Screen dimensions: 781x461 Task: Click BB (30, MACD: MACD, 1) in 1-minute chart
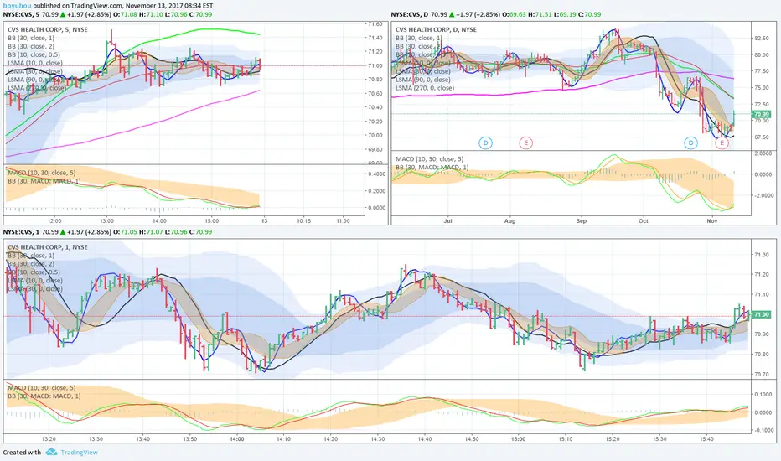click(44, 396)
